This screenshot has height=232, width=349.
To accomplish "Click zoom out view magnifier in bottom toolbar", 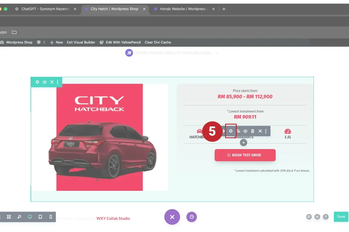I will [x=19, y=217].
